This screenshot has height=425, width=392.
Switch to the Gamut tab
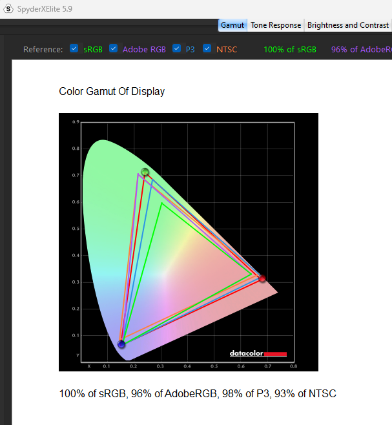click(x=232, y=25)
